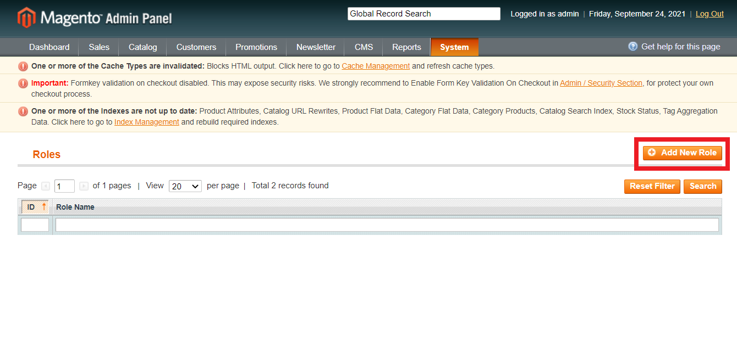Follow the Cache Management link
Viewport: 737px width, 359px height.
pyautogui.click(x=376, y=66)
